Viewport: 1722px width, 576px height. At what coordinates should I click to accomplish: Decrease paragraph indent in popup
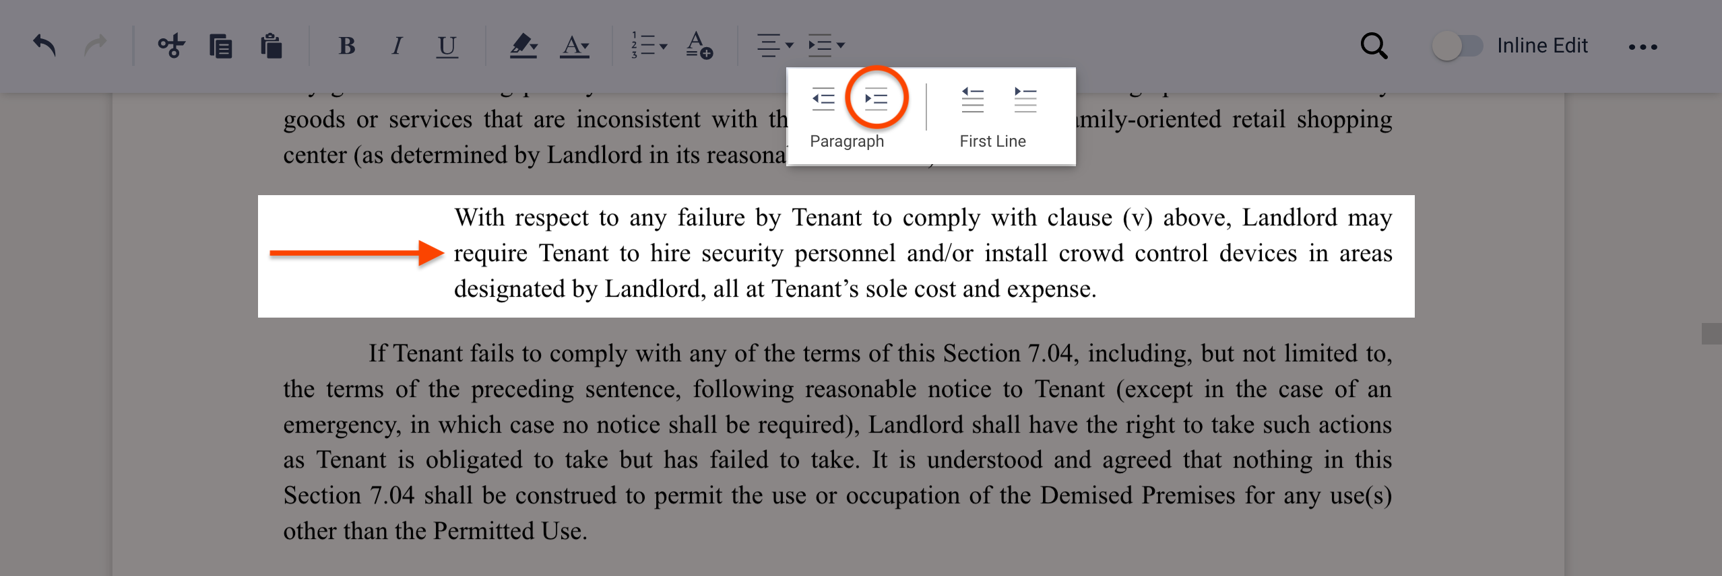point(823,100)
